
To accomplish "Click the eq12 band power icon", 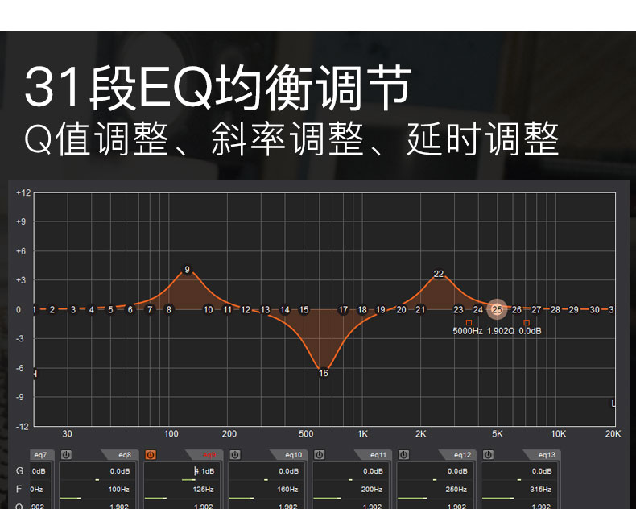I will (403, 455).
